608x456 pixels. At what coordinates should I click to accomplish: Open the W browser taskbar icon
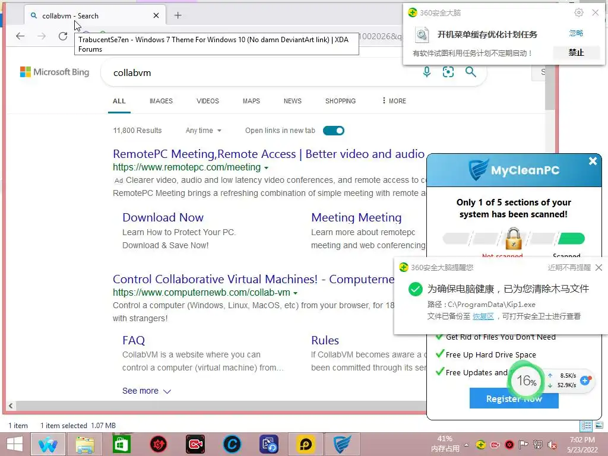47,444
